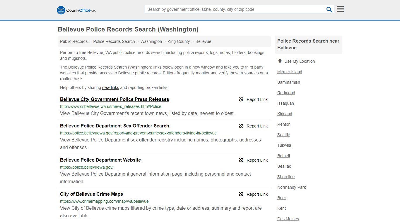Click the sex-offenders-living-in-bellevue URL
400x224 pixels.
[138, 133]
